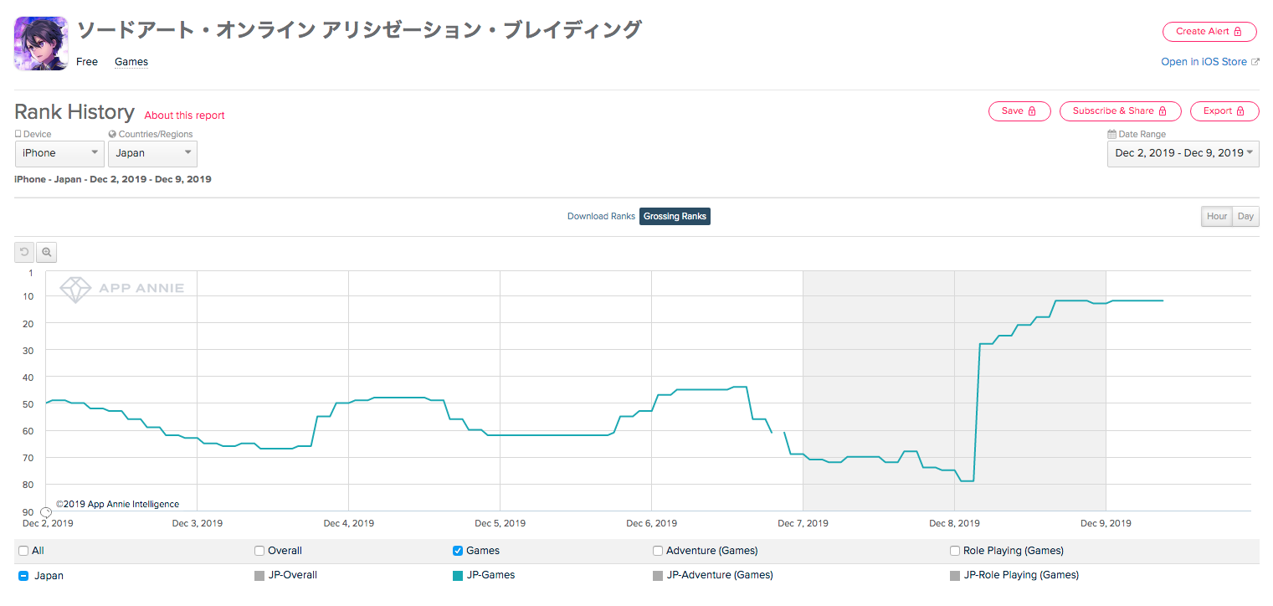Open About this report link

(x=184, y=116)
